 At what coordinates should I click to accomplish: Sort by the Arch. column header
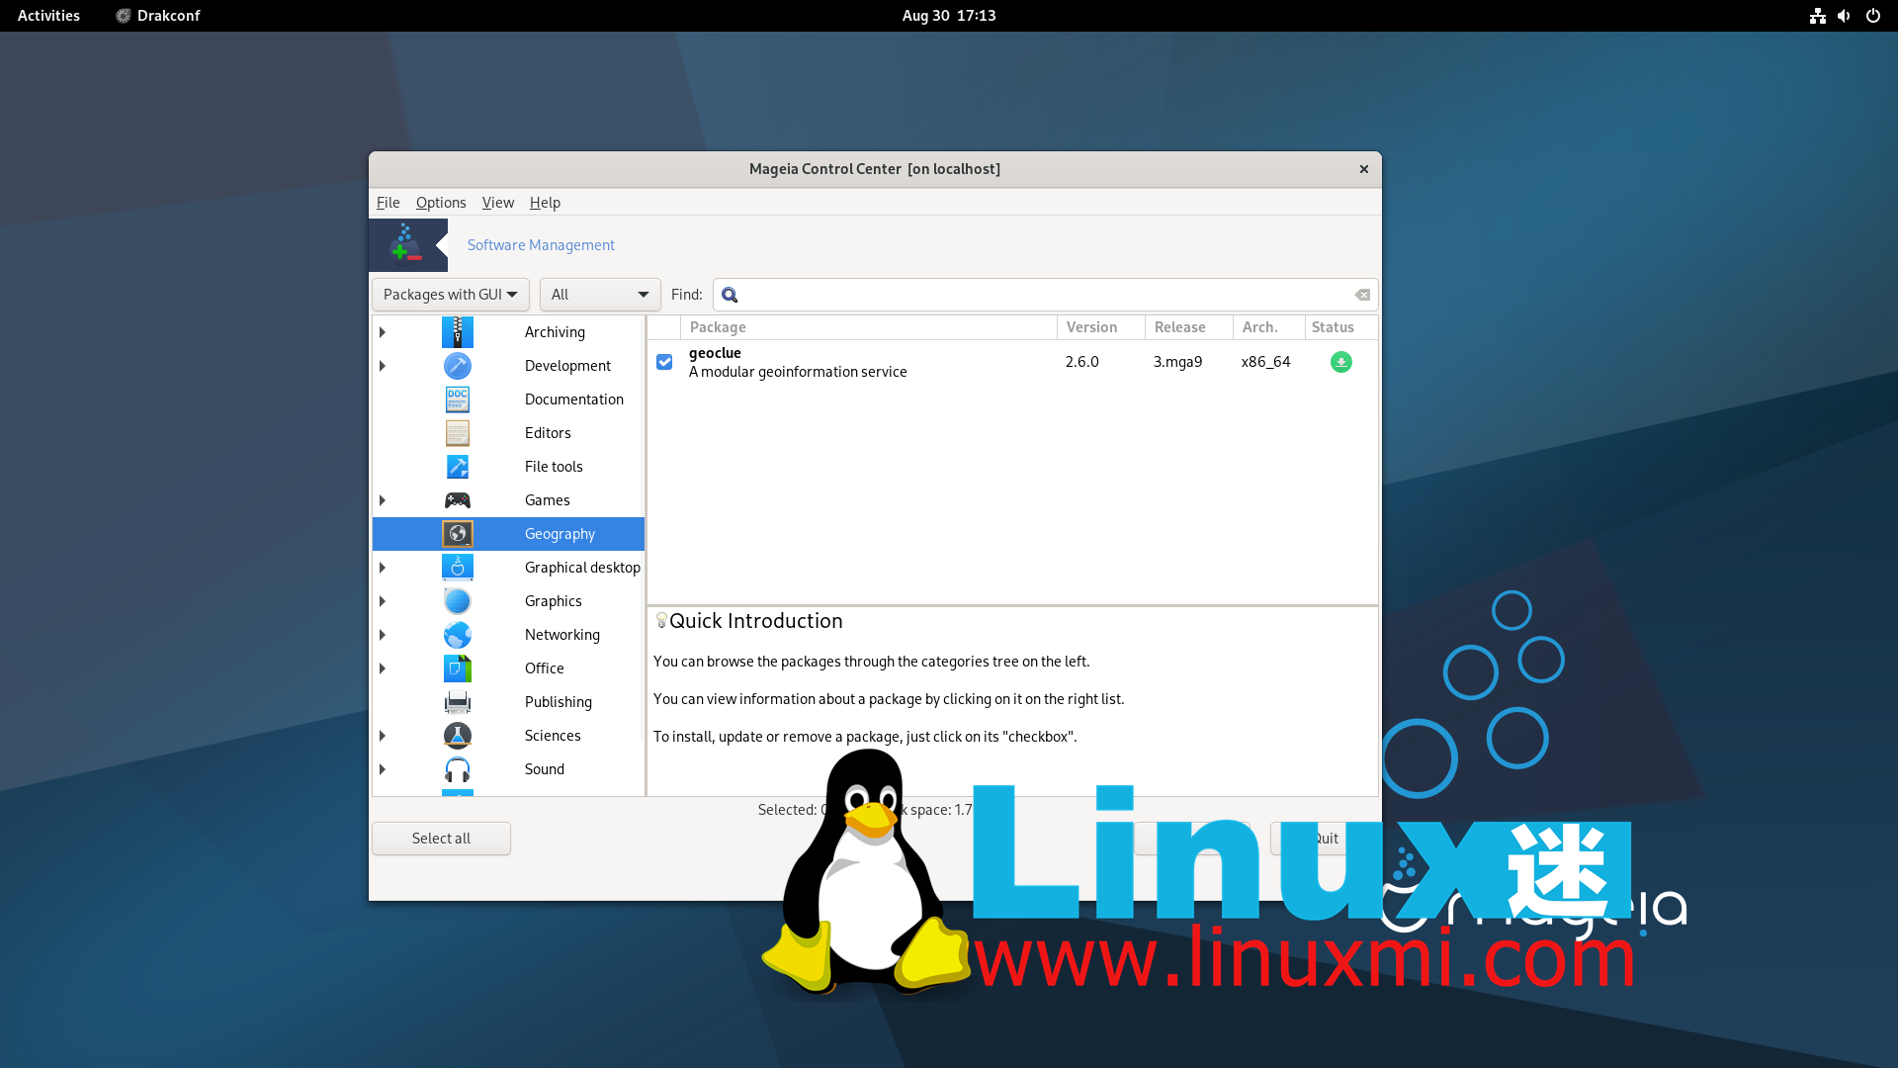tap(1269, 327)
